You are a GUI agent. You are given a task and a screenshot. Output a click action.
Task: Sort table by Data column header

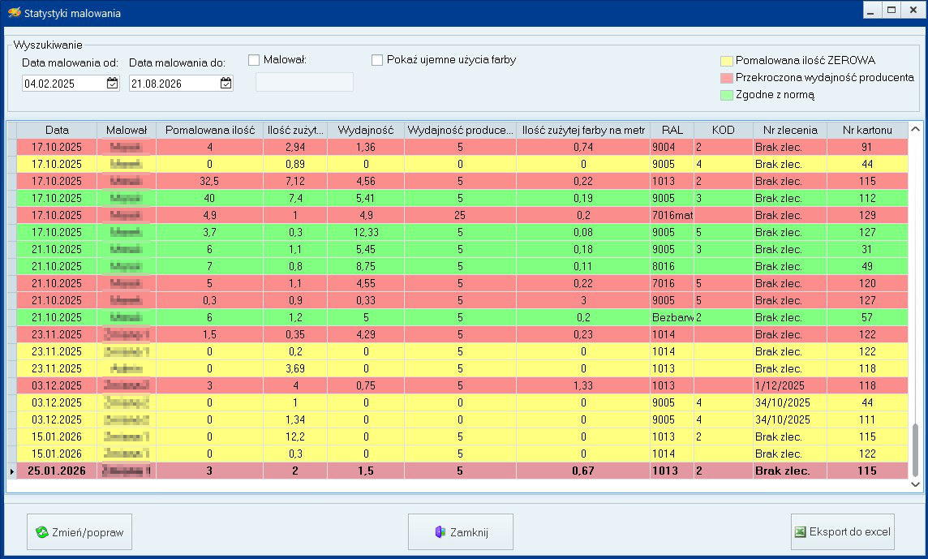[57, 130]
